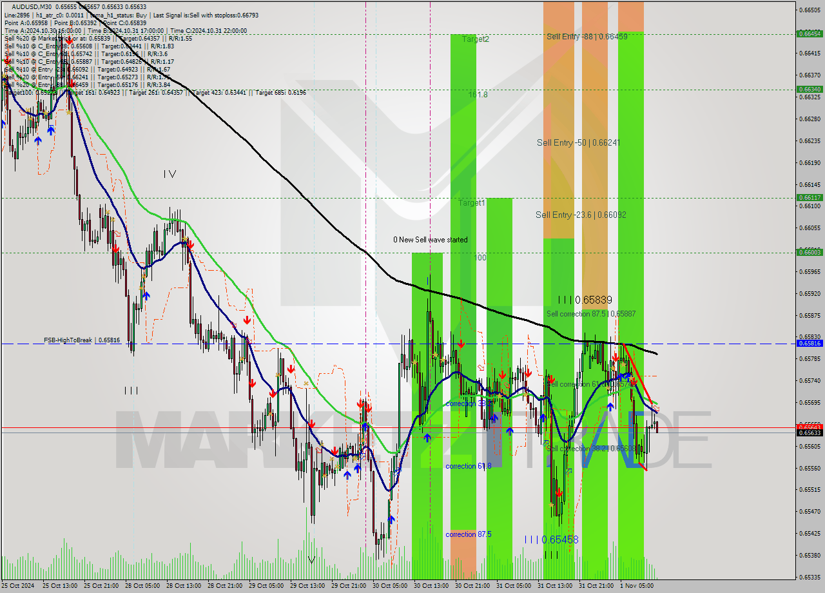The width and height of the screenshot is (825, 593).
Task: Click the '1 Nov 05:00' time axis label
Action: click(x=636, y=586)
